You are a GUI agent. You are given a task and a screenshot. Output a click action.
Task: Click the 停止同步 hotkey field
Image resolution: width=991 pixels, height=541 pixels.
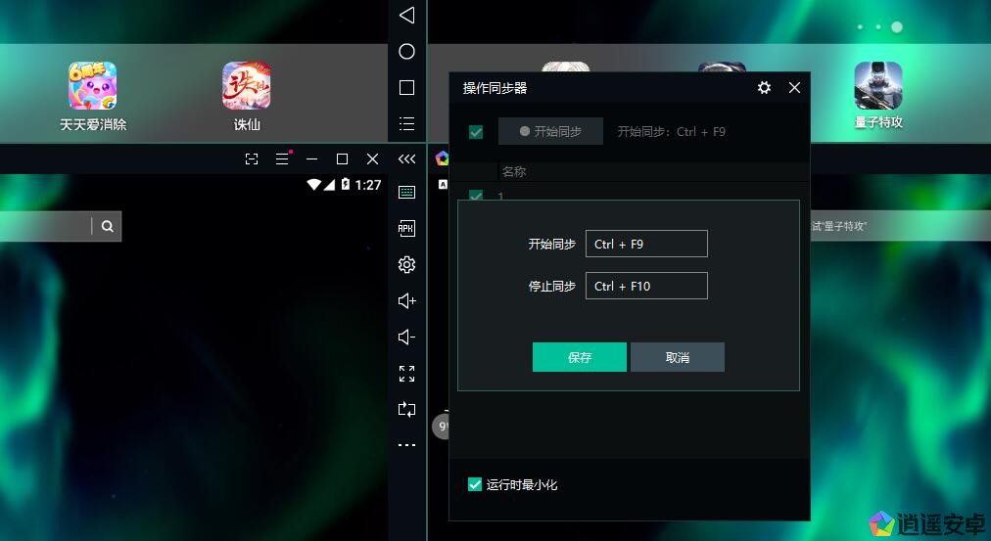pyautogui.click(x=646, y=286)
